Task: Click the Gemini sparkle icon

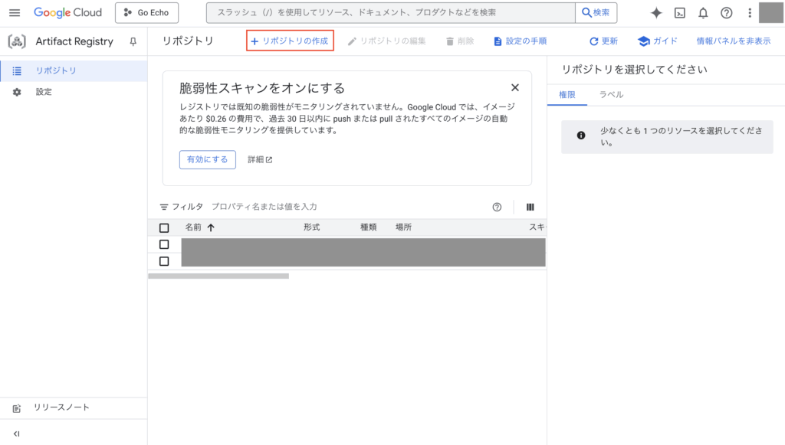Action: pos(656,13)
